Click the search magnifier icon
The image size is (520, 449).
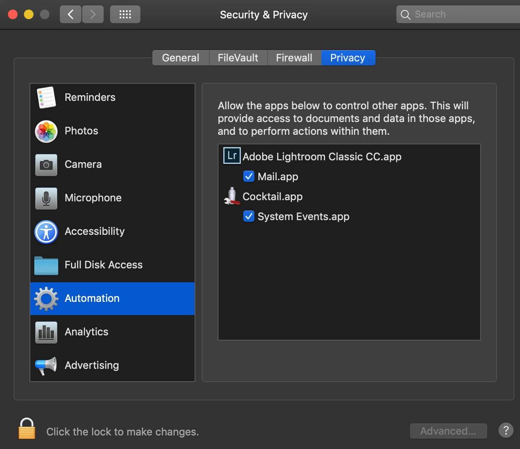pyautogui.click(x=406, y=15)
